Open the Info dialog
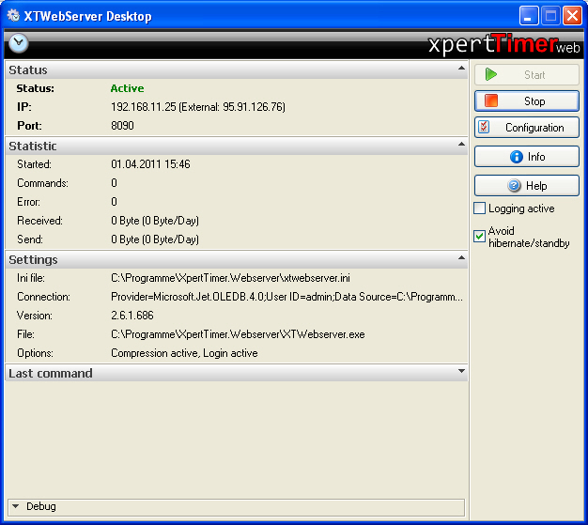Viewport: 588px width, 525px height. click(x=527, y=157)
